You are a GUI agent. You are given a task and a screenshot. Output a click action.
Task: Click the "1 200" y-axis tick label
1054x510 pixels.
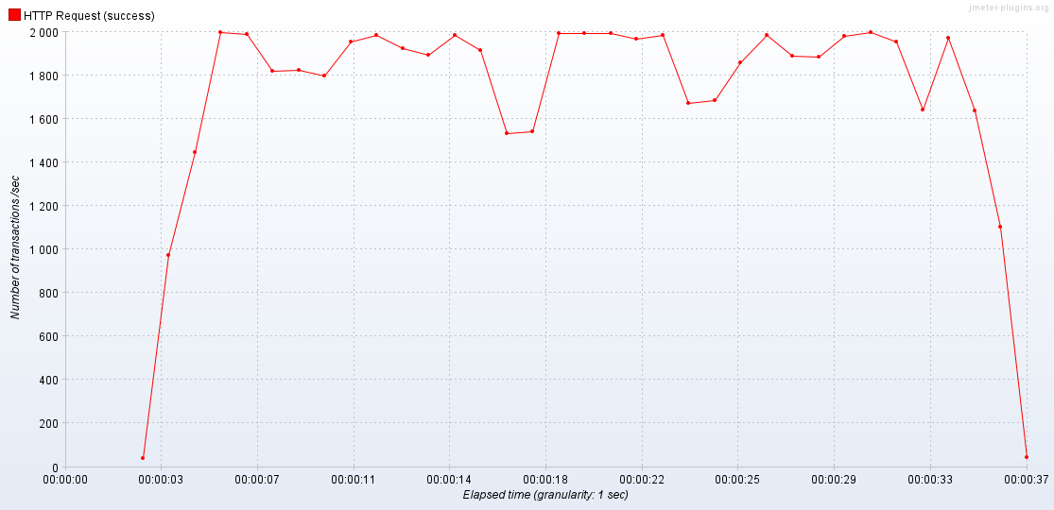(x=44, y=206)
